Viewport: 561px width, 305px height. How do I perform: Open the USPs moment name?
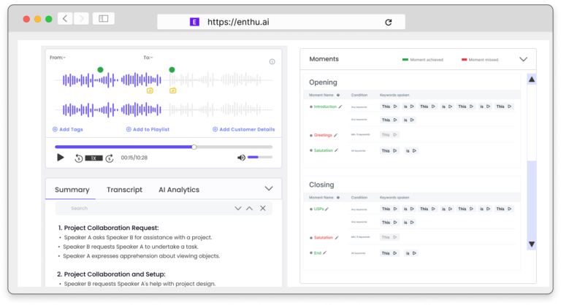tap(318, 209)
